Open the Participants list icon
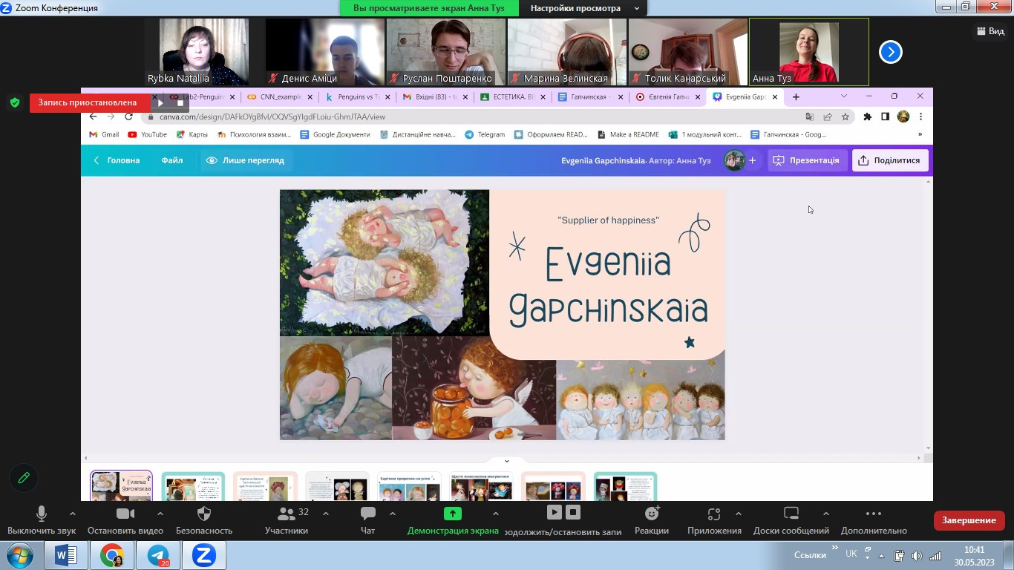This screenshot has height=570, width=1014. pyautogui.click(x=286, y=514)
